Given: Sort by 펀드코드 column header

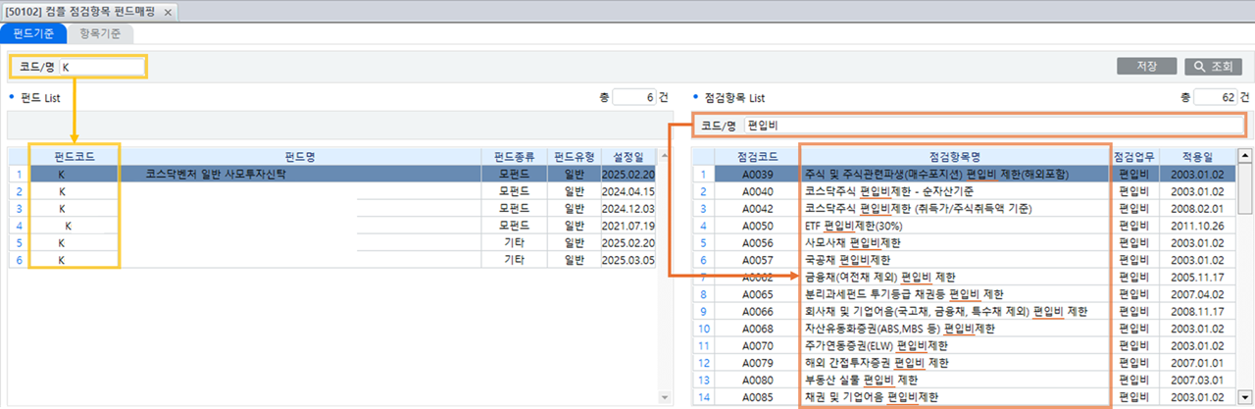Looking at the screenshot, I should [x=75, y=156].
